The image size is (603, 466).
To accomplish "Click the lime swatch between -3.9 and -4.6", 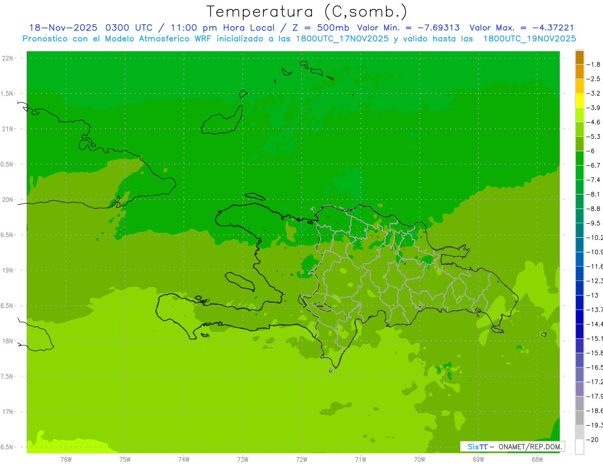I will (x=579, y=115).
